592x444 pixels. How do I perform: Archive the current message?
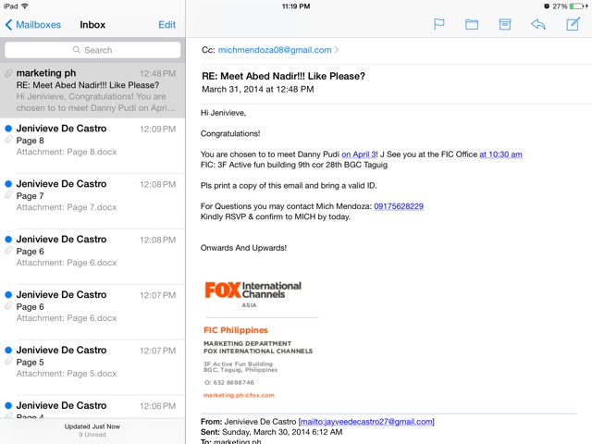(505, 25)
